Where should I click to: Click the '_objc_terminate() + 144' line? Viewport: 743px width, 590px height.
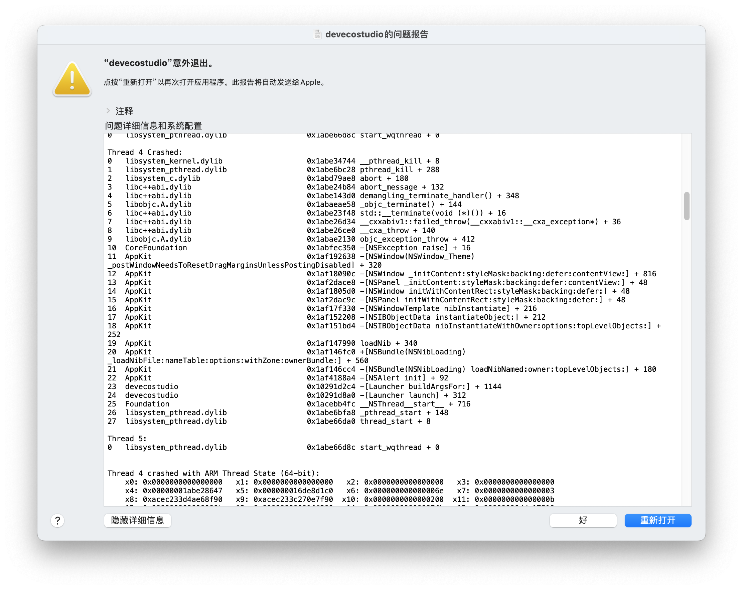(284, 204)
